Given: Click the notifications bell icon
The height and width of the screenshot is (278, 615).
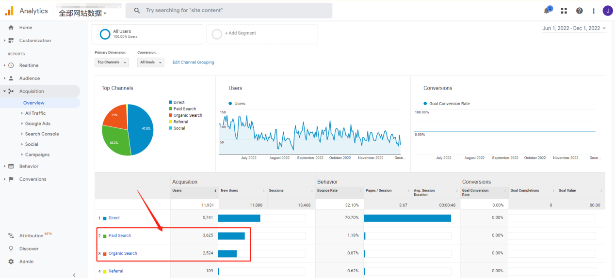Looking at the screenshot, I should click(x=548, y=11).
